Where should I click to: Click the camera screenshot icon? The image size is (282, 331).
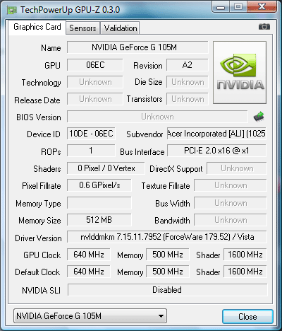[x=264, y=27]
